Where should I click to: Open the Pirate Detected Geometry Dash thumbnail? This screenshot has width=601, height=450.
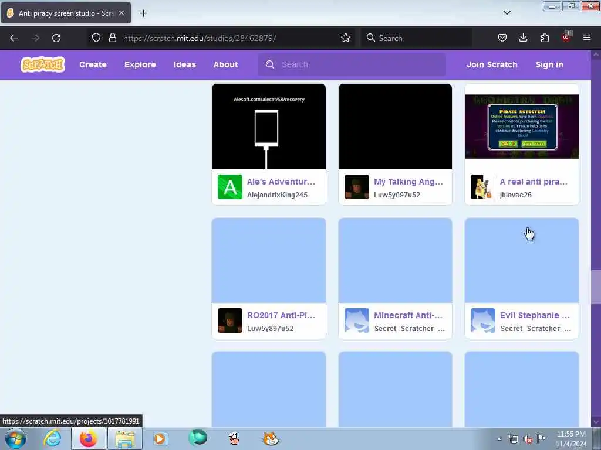[522, 127]
